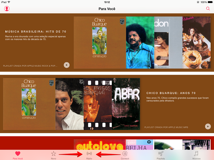Open the Playlists tab
The image size is (214, 160).
tap(161, 155)
